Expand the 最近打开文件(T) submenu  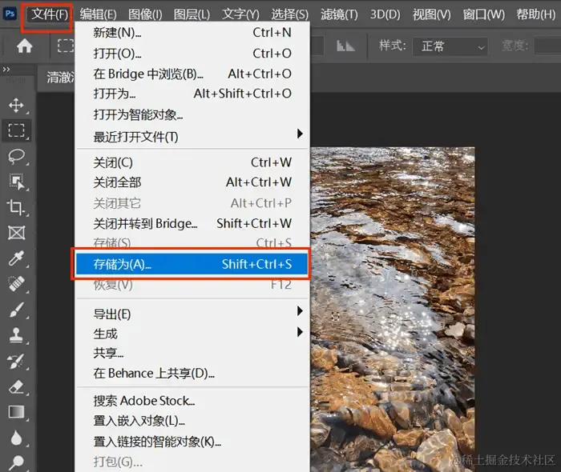click(192, 136)
